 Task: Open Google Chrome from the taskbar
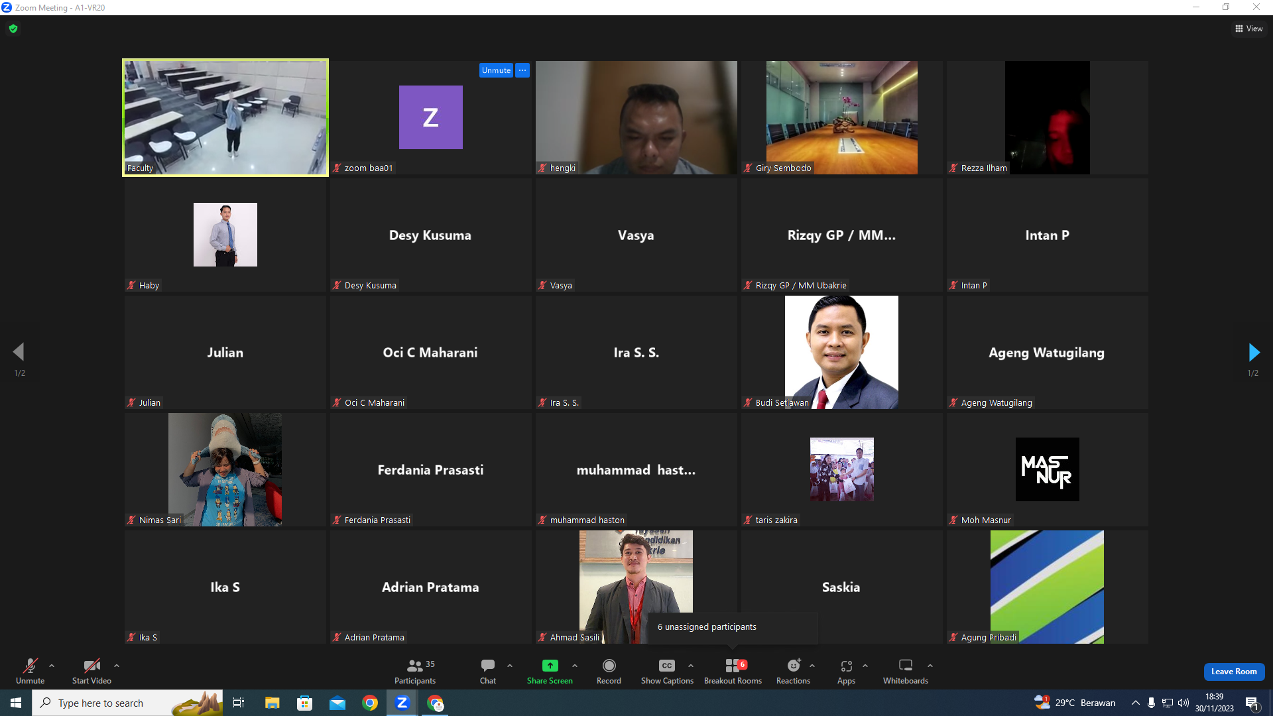point(370,703)
